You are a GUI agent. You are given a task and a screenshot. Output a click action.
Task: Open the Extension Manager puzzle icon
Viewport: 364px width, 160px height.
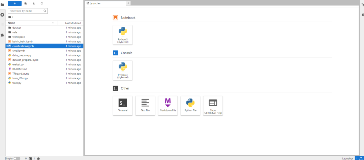click(2, 35)
